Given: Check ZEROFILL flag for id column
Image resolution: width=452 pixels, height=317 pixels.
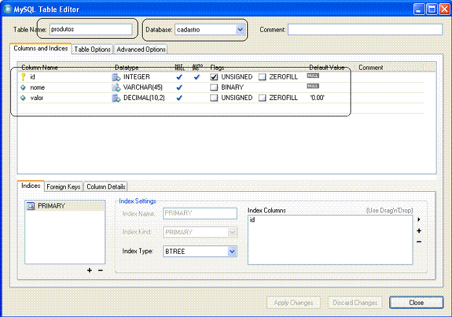Looking at the screenshot, I should (x=262, y=77).
